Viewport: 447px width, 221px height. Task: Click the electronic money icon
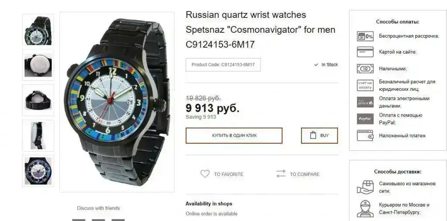pyautogui.click(x=365, y=102)
